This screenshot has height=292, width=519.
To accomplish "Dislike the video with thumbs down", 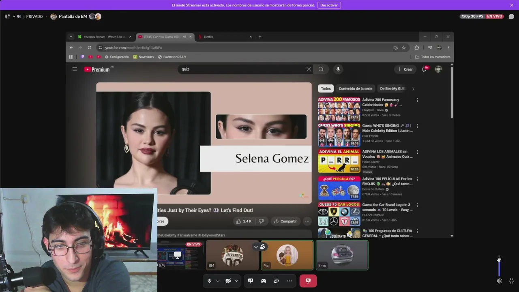I will (261, 221).
